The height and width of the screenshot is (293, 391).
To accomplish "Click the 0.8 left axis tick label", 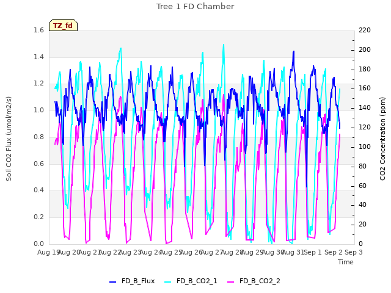I will 38,137.
